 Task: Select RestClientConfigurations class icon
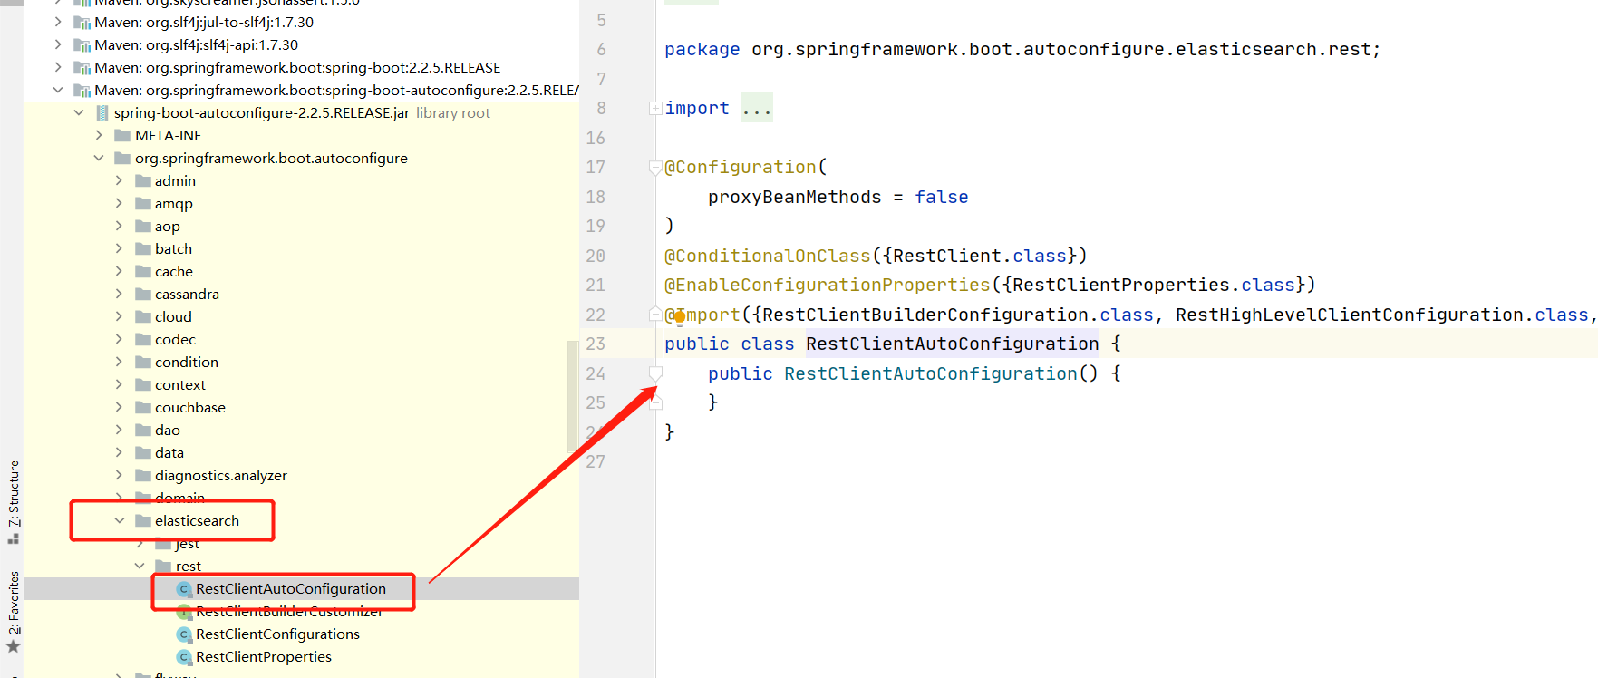click(184, 634)
